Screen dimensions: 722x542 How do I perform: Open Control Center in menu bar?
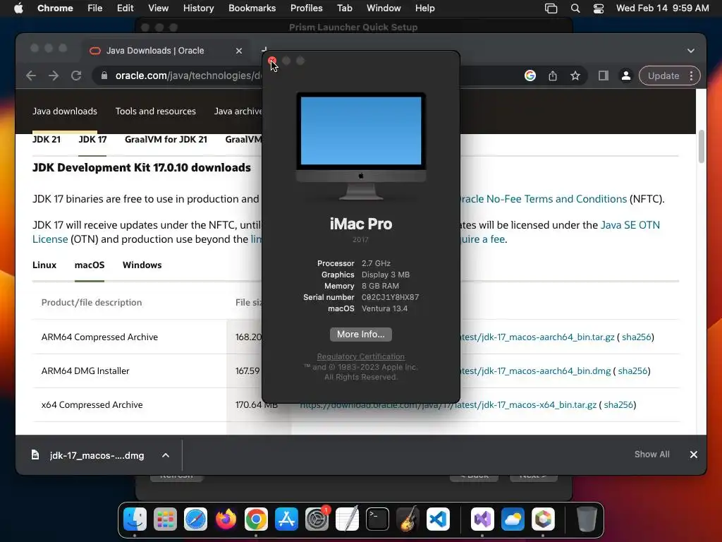click(598, 8)
